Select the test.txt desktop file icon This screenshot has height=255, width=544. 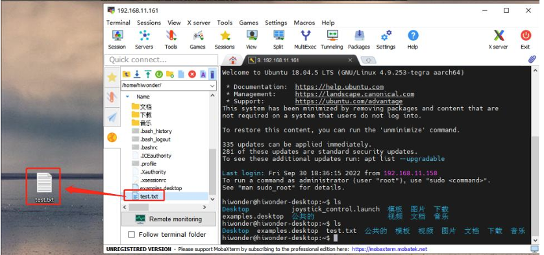[44, 187]
